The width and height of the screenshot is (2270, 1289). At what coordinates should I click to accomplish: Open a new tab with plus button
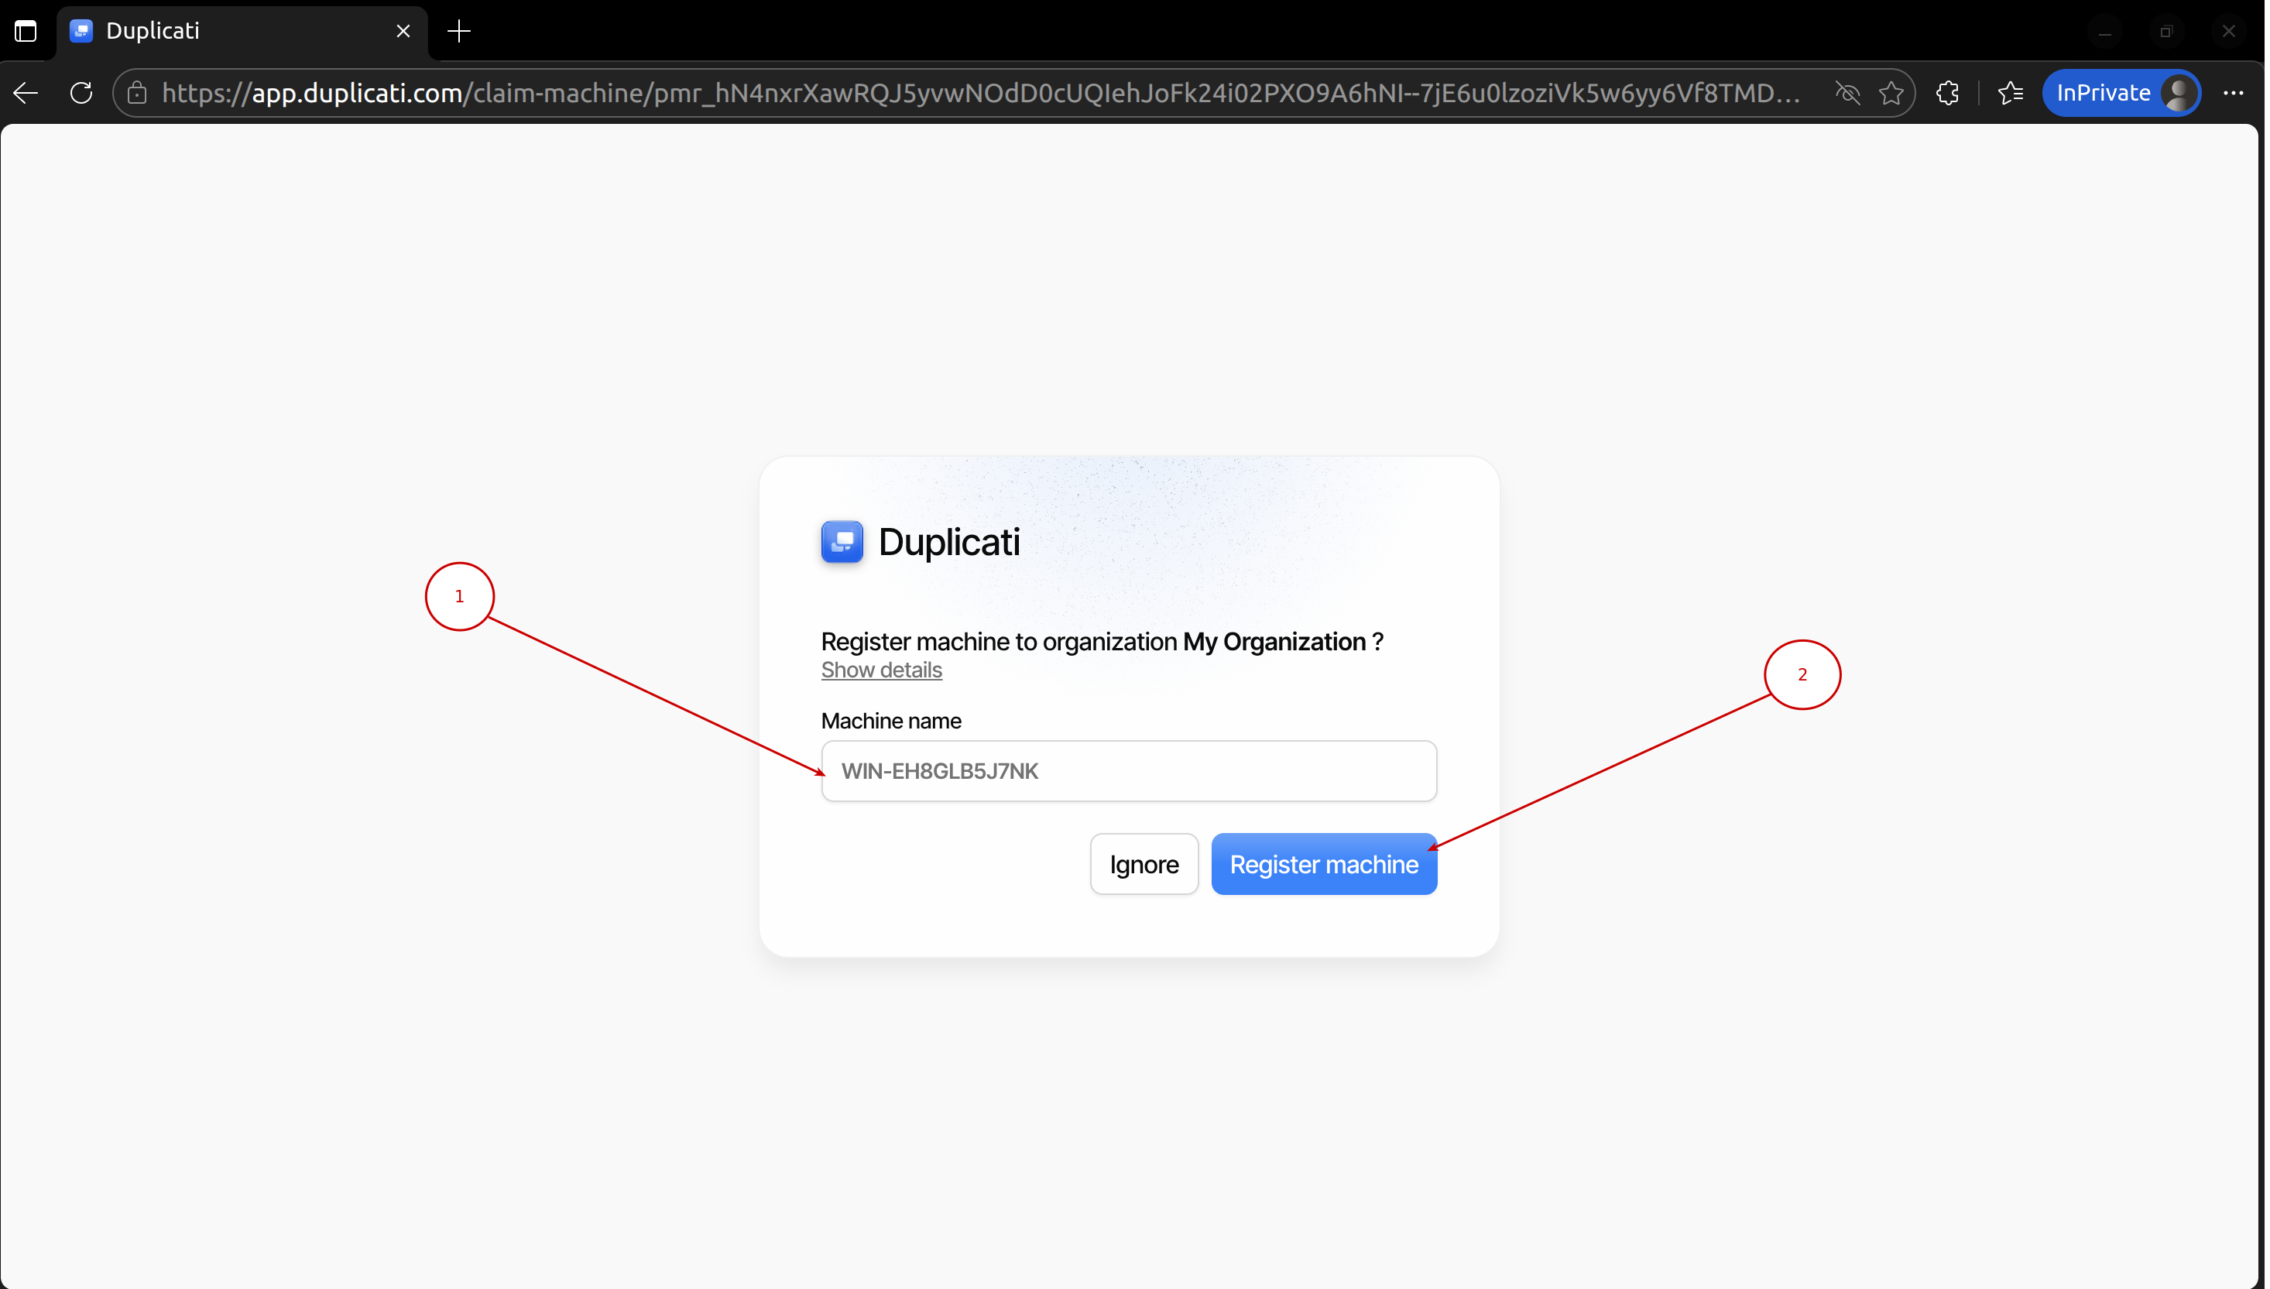pyautogui.click(x=458, y=31)
